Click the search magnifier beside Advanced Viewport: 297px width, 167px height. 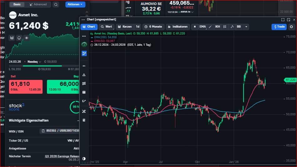pyautogui.click(x=56, y=5)
